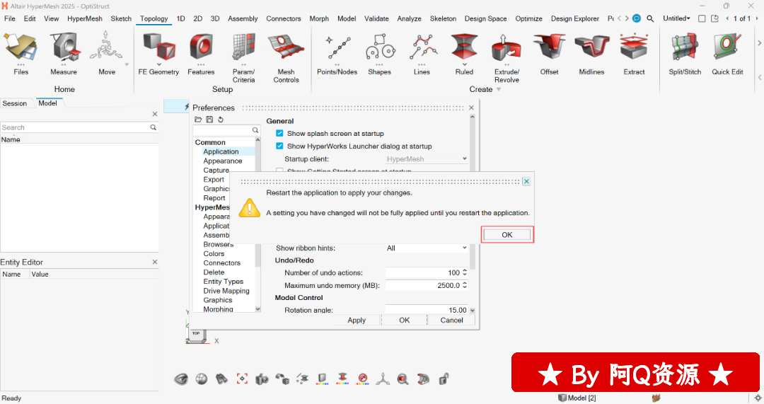Open the File menu
This screenshot has width=764, height=404.
coord(10,18)
